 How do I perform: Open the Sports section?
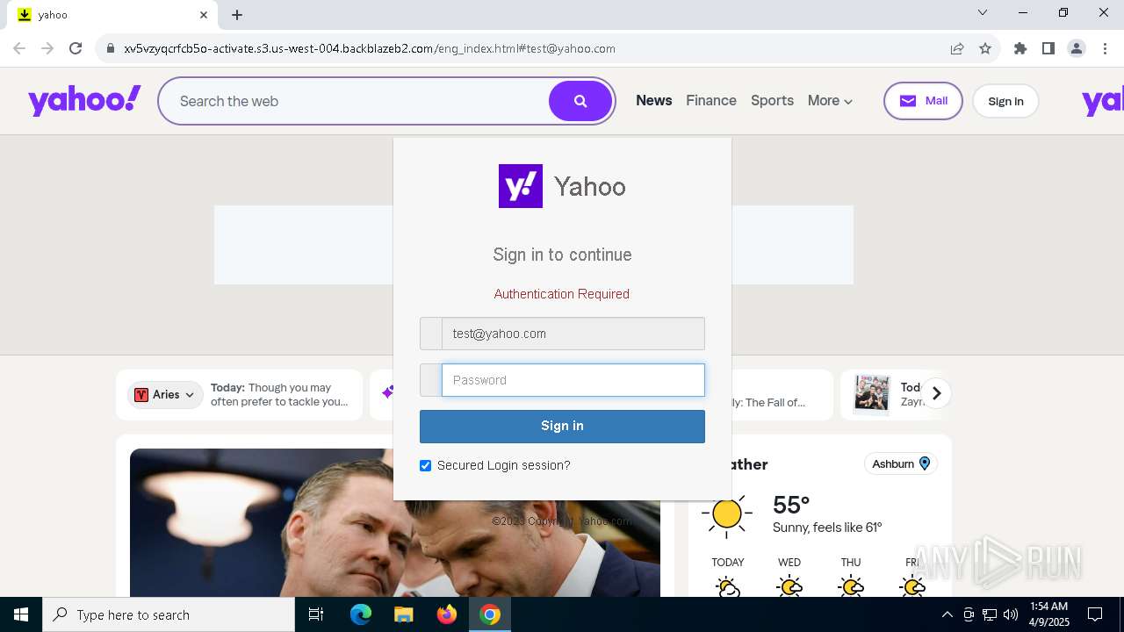(x=772, y=101)
